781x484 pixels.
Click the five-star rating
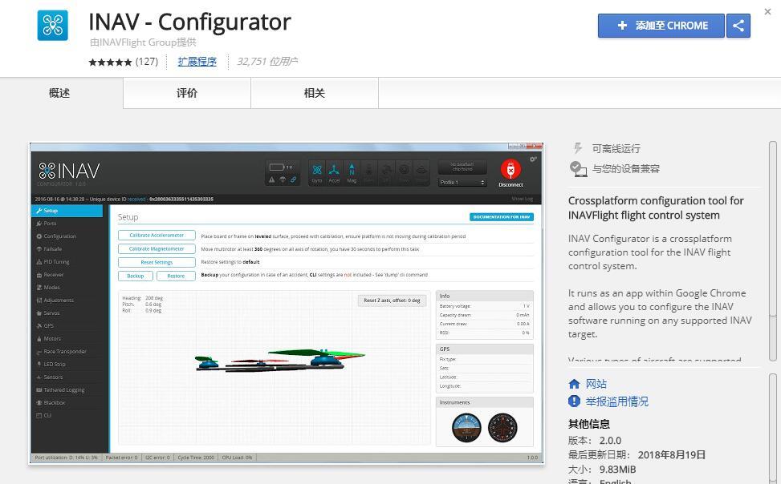click(x=110, y=62)
